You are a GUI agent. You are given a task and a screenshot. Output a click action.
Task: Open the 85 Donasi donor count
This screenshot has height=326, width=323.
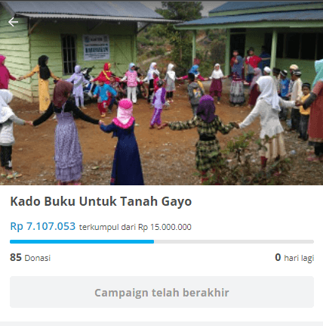click(x=30, y=257)
